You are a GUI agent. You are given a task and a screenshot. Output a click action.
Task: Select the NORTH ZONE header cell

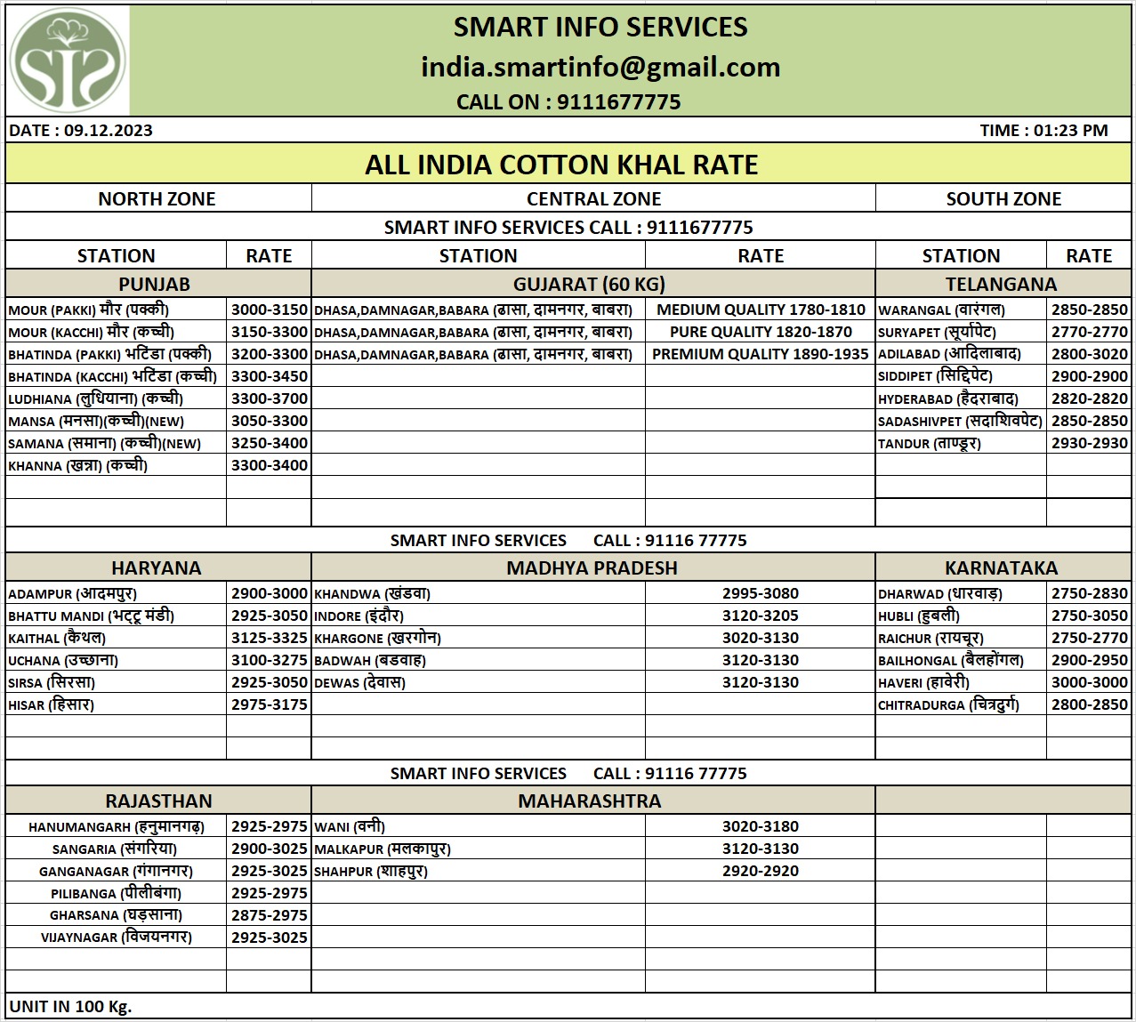(157, 199)
